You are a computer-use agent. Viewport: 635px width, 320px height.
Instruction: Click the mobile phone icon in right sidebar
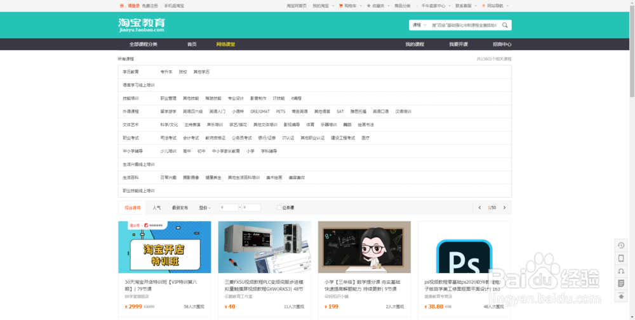pyautogui.click(x=621, y=258)
